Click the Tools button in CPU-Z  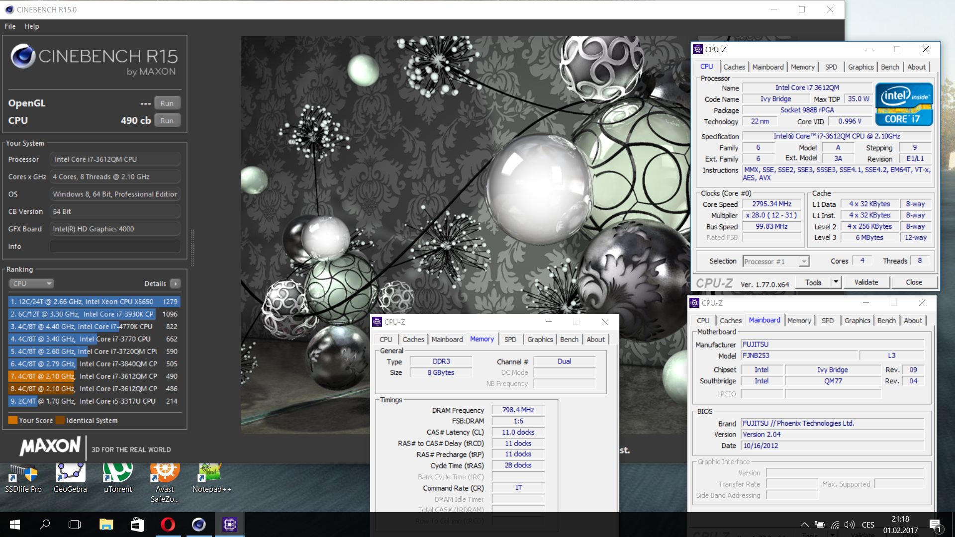813,282
